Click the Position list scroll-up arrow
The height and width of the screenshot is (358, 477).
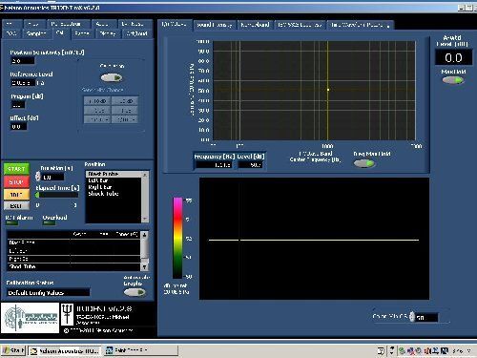(145, 175)
